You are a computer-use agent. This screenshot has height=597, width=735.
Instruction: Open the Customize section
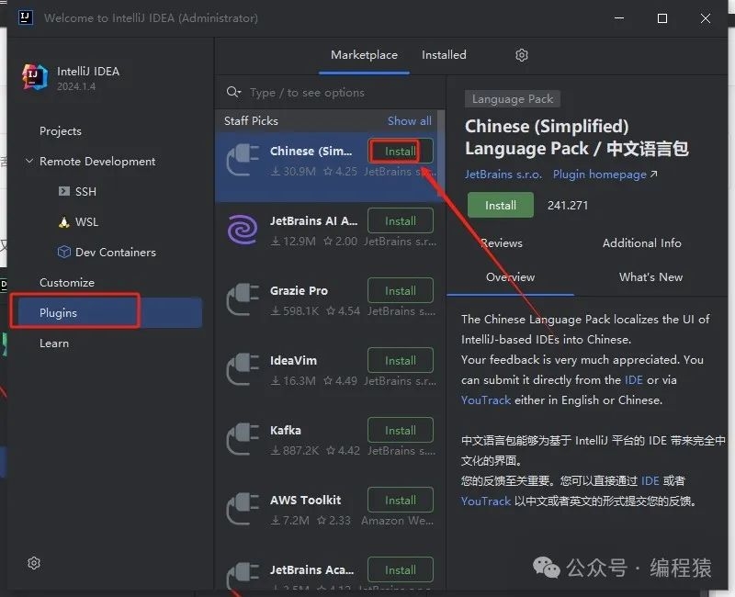(x=67, y=283)
